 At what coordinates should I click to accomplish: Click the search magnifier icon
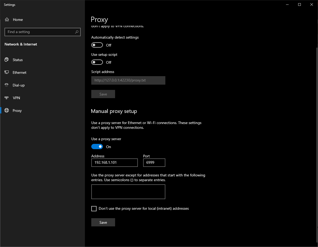[x=77, y=32]
